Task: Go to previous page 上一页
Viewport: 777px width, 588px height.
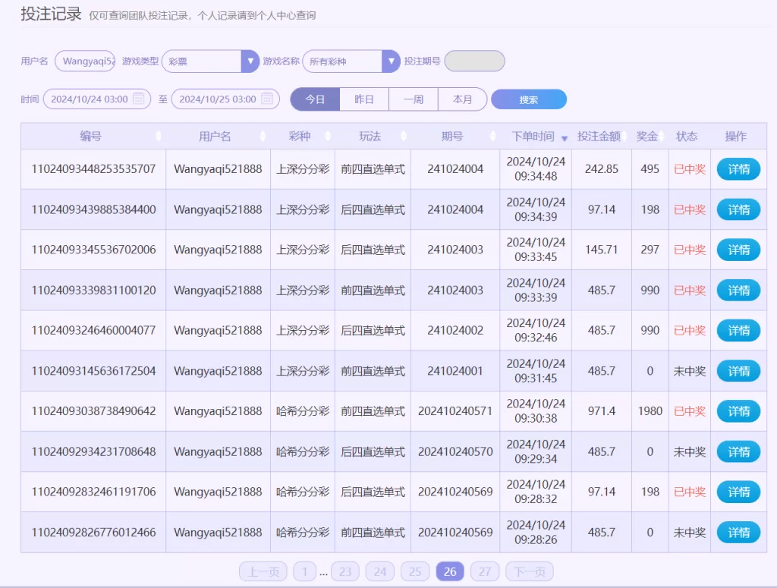Action: 263,571
